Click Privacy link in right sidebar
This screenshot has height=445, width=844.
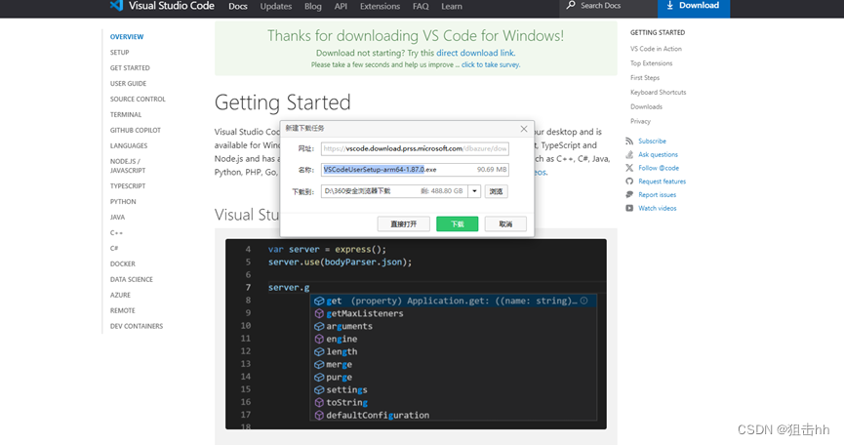tap(640, 122)
